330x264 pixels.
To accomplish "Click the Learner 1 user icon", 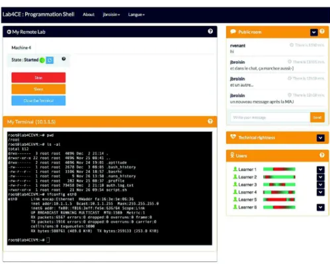I will (x=235, y=169).
